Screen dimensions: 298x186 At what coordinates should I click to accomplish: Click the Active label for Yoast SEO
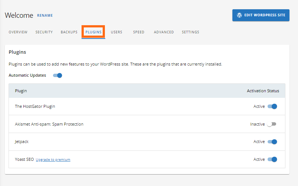coord(259,159)
